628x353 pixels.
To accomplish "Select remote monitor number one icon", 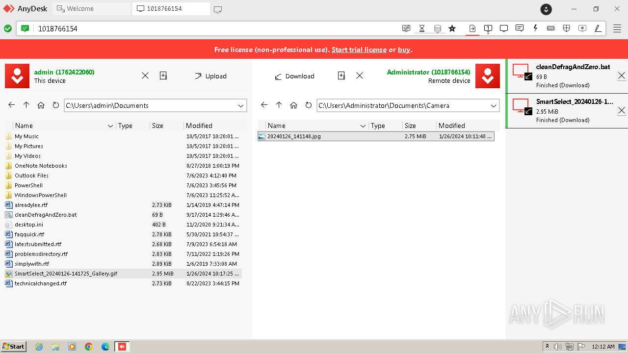I will [488, 28].
